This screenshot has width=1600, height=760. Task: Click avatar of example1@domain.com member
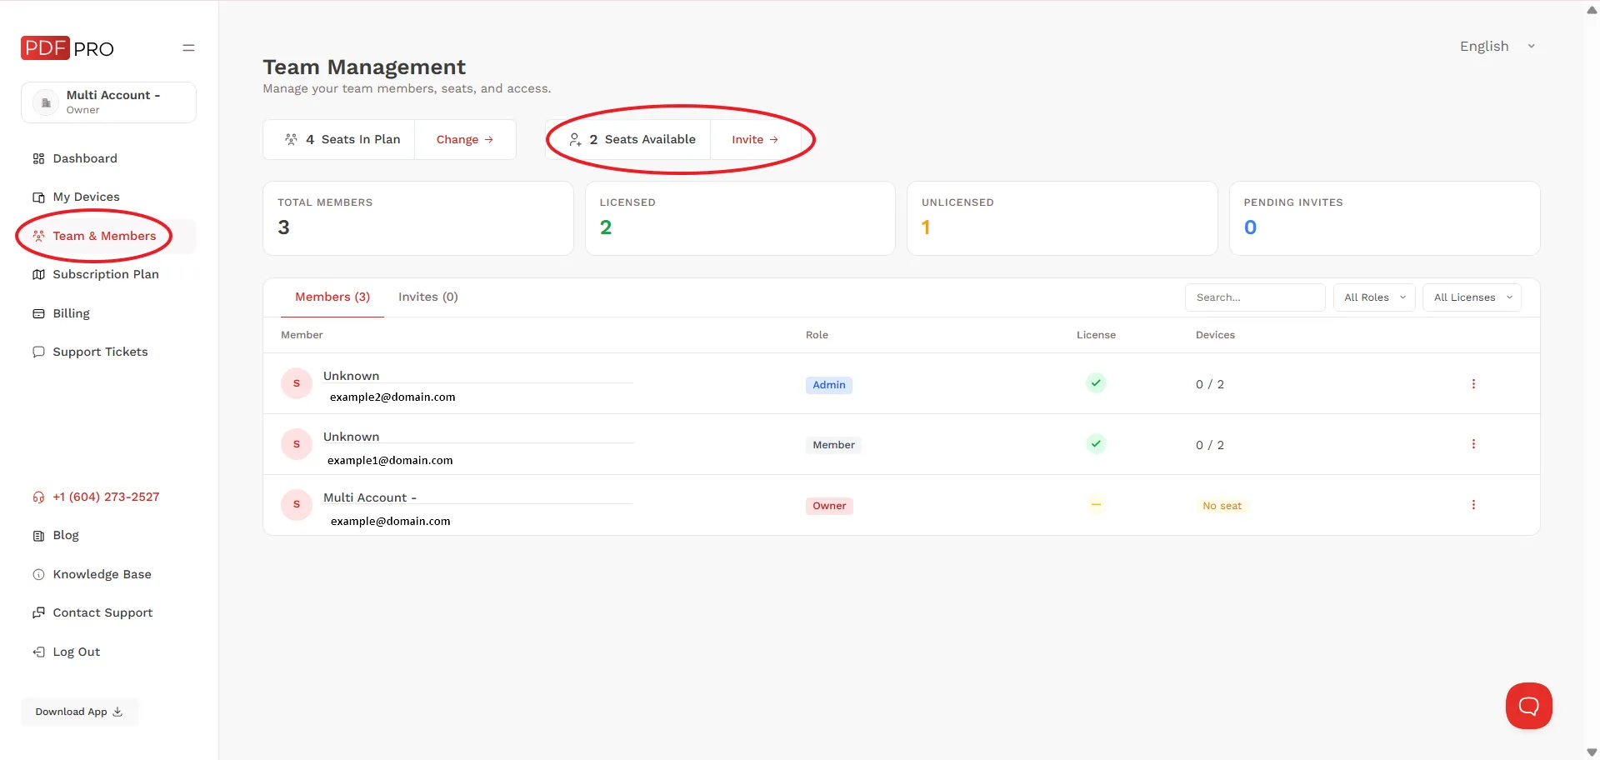pyautogui.click(x=296, y=444)
